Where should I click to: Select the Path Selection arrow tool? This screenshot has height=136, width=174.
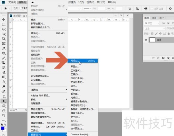[4, 101]
